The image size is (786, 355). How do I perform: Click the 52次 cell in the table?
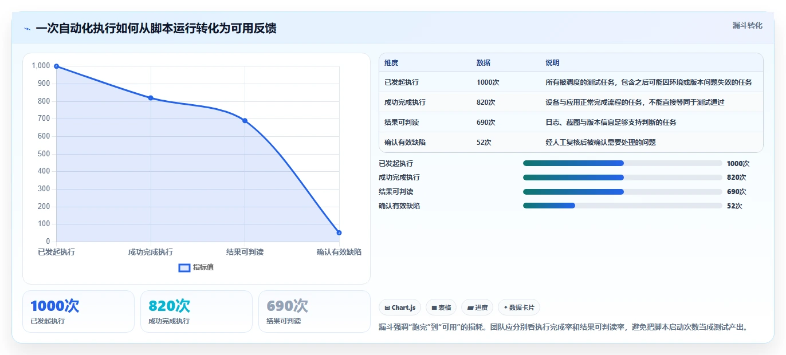[484, 143]
